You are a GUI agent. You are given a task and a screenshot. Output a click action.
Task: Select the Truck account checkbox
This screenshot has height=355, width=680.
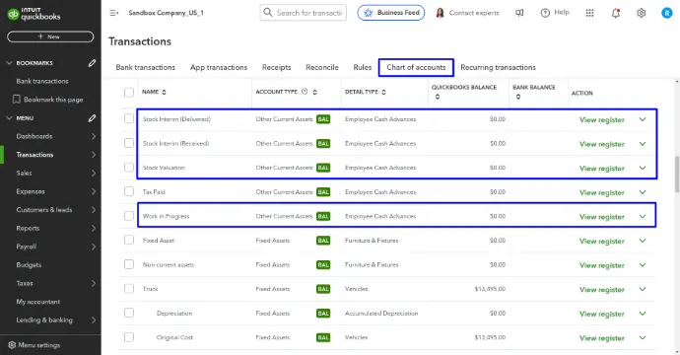129,289
